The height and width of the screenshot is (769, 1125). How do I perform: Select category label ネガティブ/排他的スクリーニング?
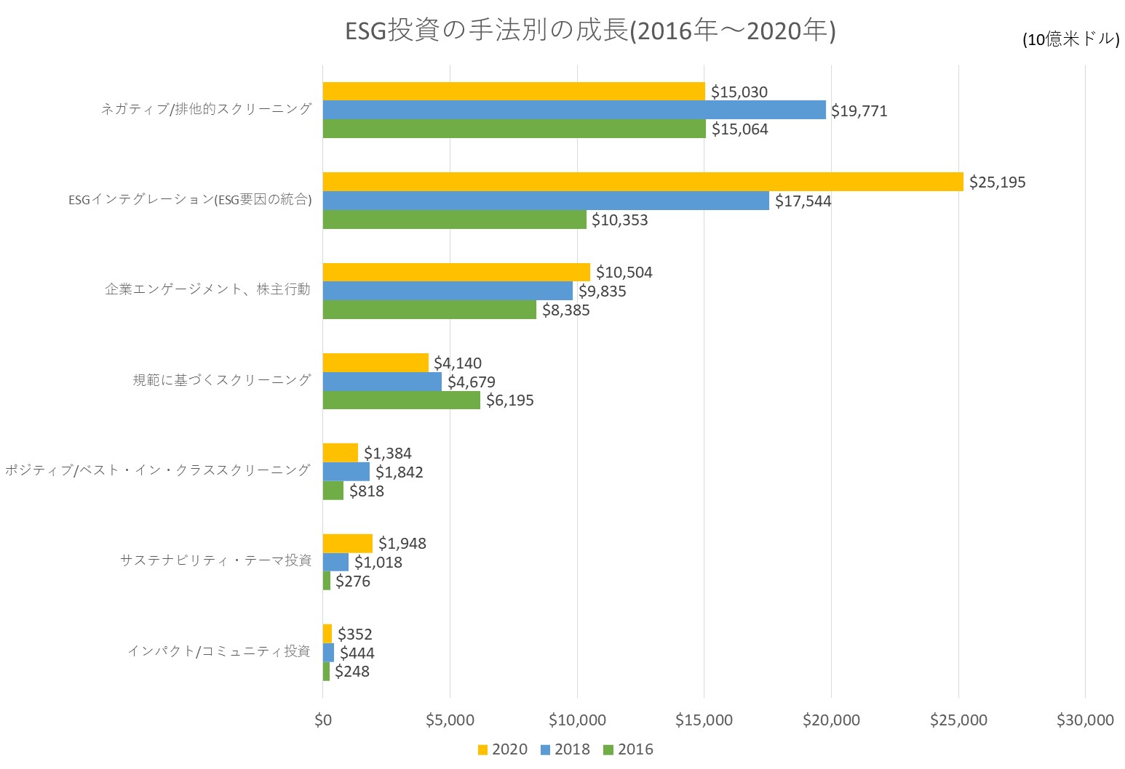(x=207, y=109)
